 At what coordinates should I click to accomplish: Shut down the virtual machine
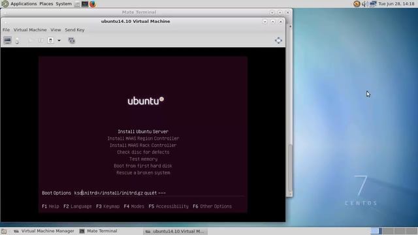click(x=51, y=40)
